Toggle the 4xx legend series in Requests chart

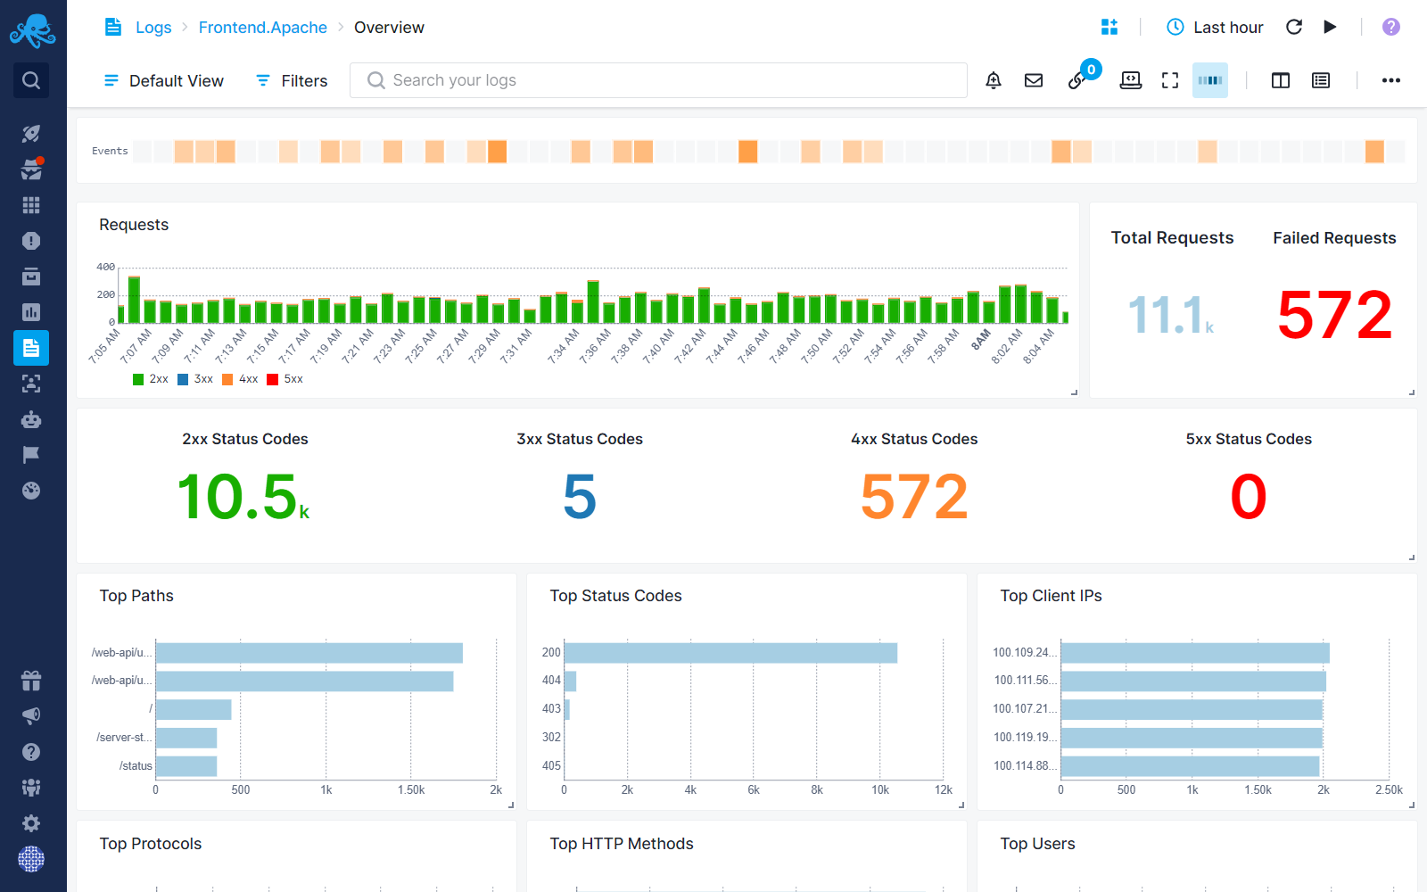(240, 379)
